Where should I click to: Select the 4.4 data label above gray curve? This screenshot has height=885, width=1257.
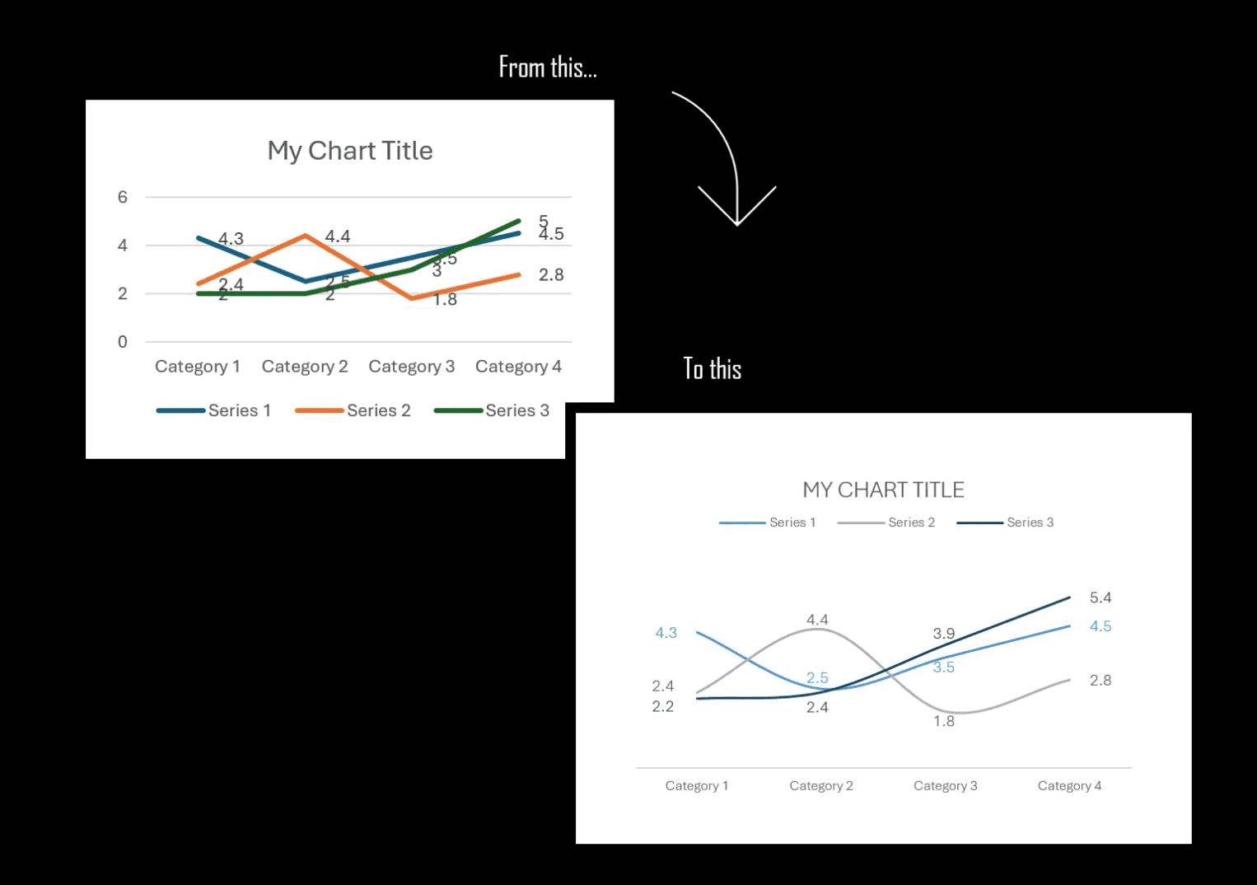click(x=817, y=620)
